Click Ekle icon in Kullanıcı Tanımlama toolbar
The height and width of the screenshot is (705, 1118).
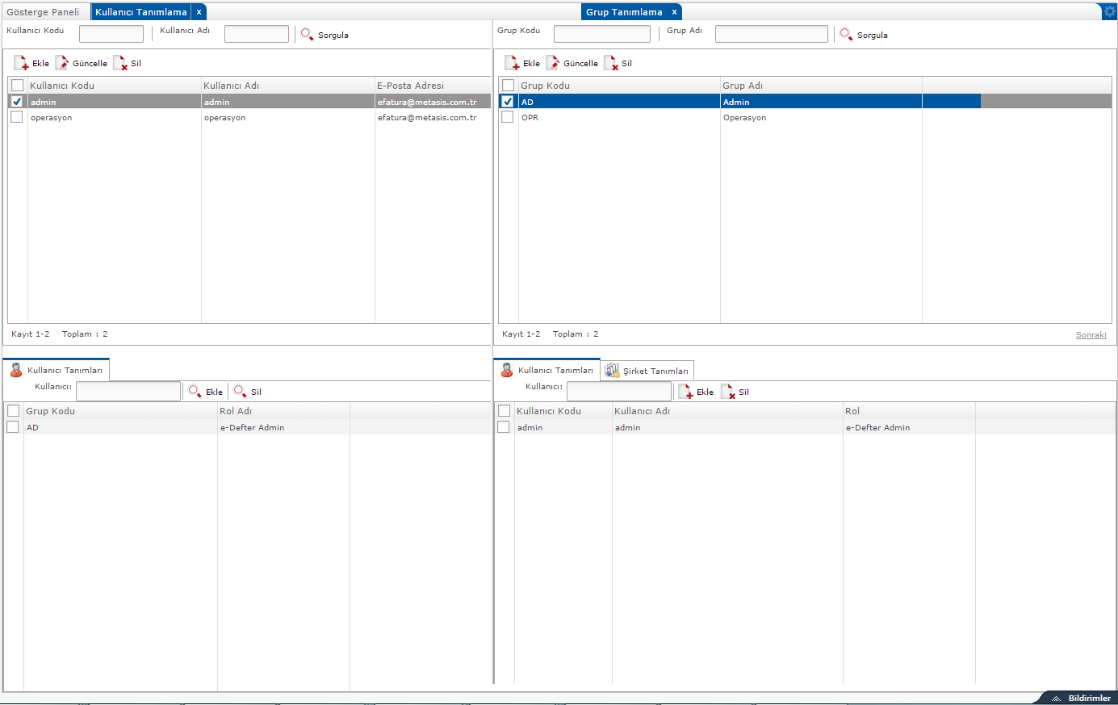coord(21,63)
